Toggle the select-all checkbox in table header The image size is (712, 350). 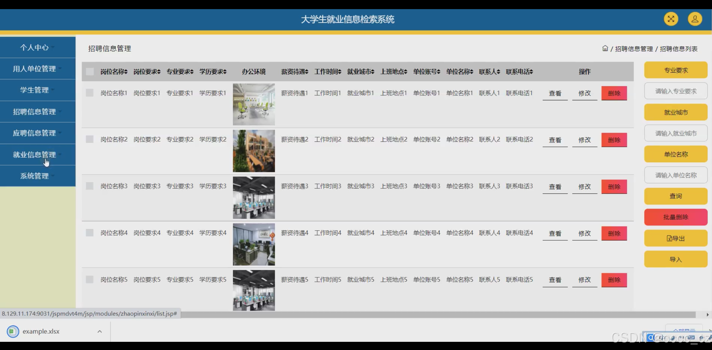pos(90,71)
